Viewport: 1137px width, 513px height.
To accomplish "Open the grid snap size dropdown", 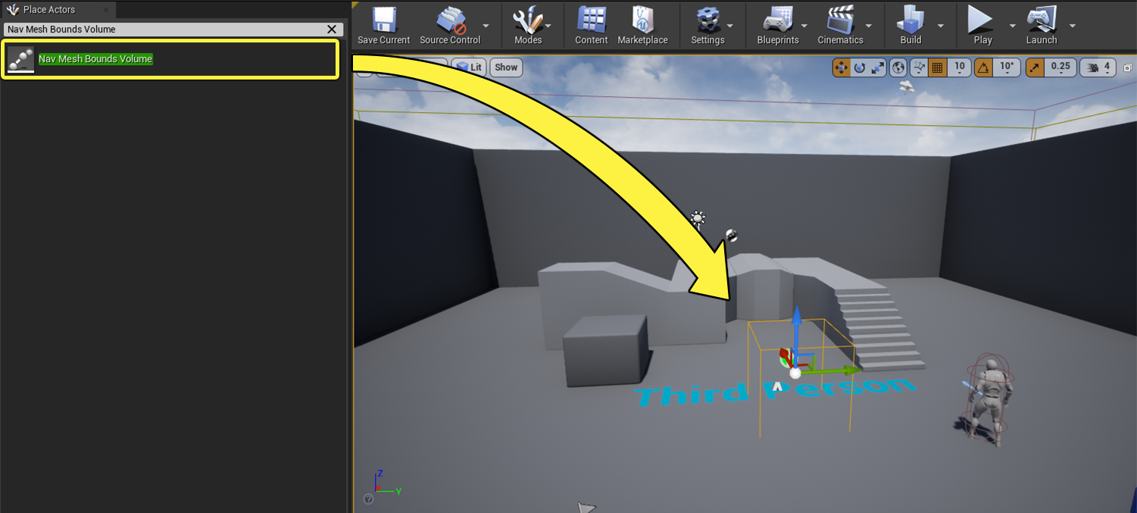I will click(959, 67).
